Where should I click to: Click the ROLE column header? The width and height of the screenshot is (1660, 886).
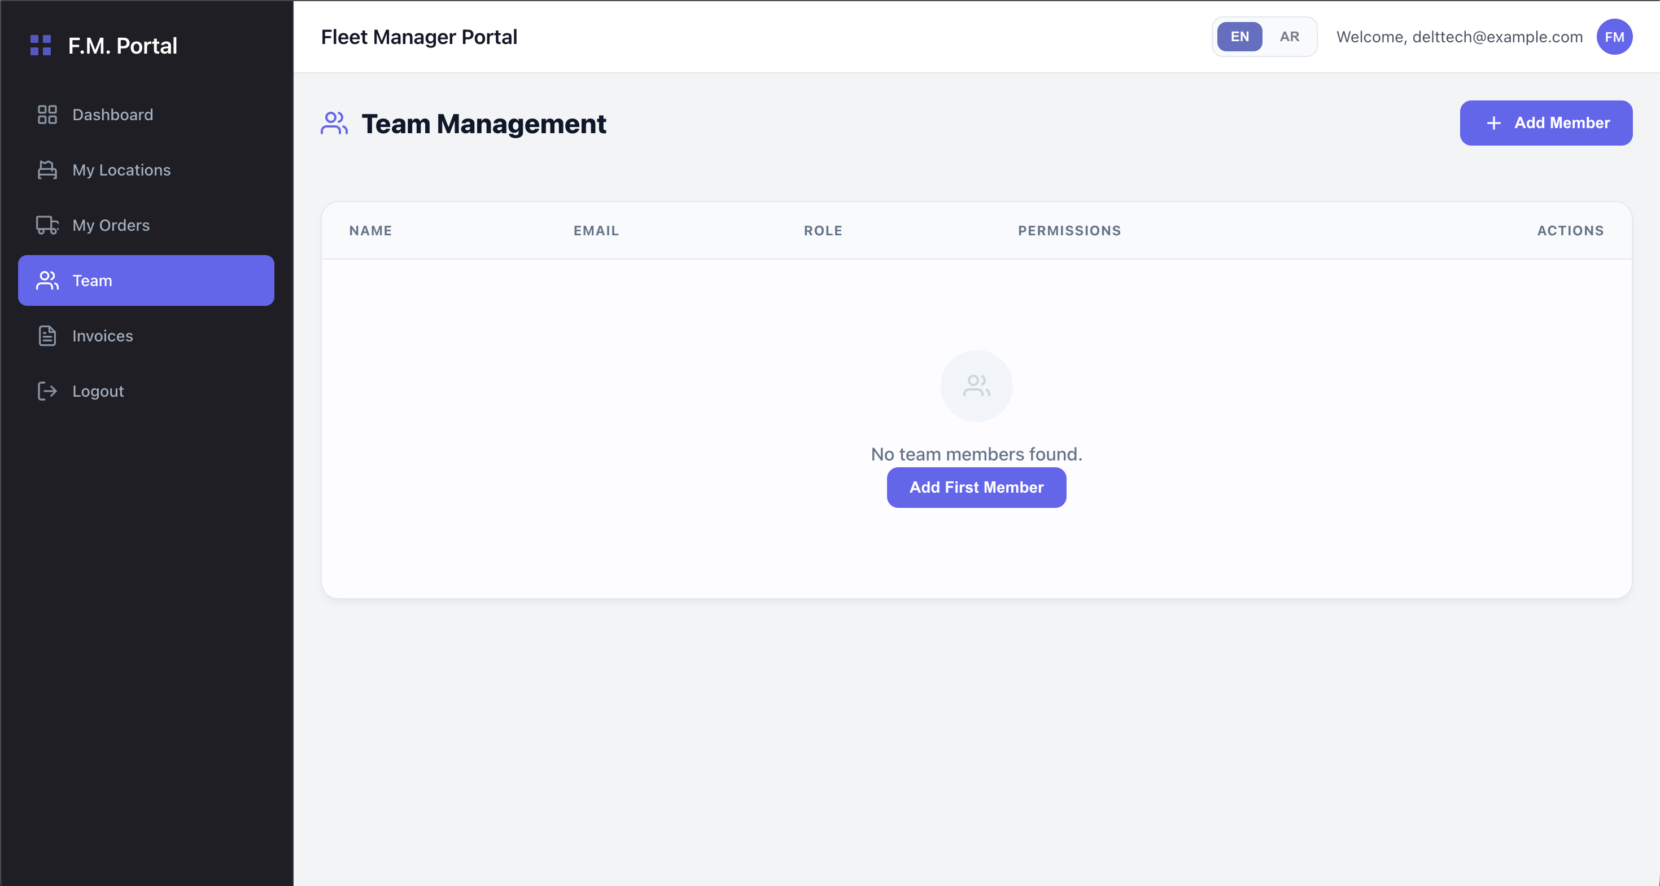tap(823, 230)
